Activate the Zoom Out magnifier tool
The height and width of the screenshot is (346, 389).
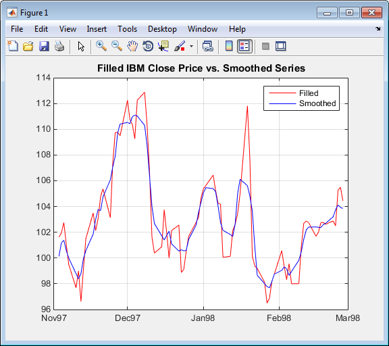(117, 46)
